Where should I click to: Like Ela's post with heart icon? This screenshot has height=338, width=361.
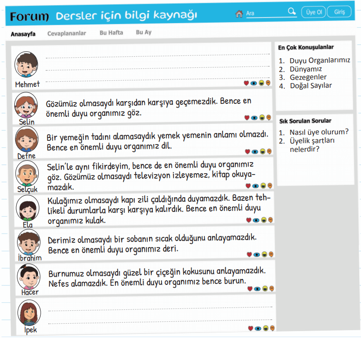pyautogui.click(x=249, y=220)
